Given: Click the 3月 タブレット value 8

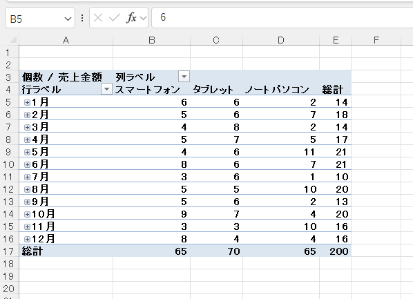Looking at the screenshot, I should pos(216,127).
